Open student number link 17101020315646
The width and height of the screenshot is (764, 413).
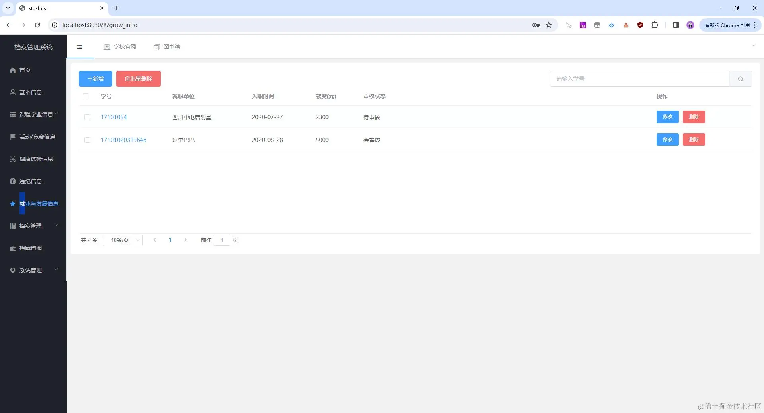(x=123, y=140)
